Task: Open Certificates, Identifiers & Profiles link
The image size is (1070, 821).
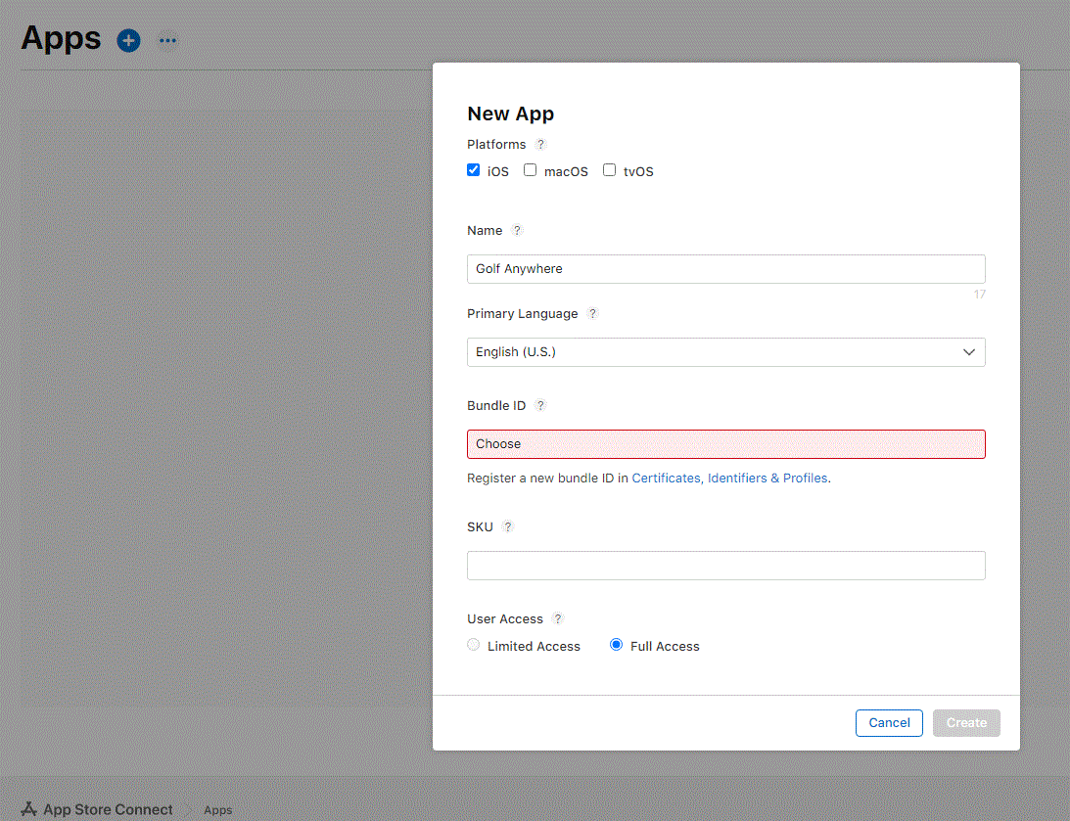Action: pos(729,479)
